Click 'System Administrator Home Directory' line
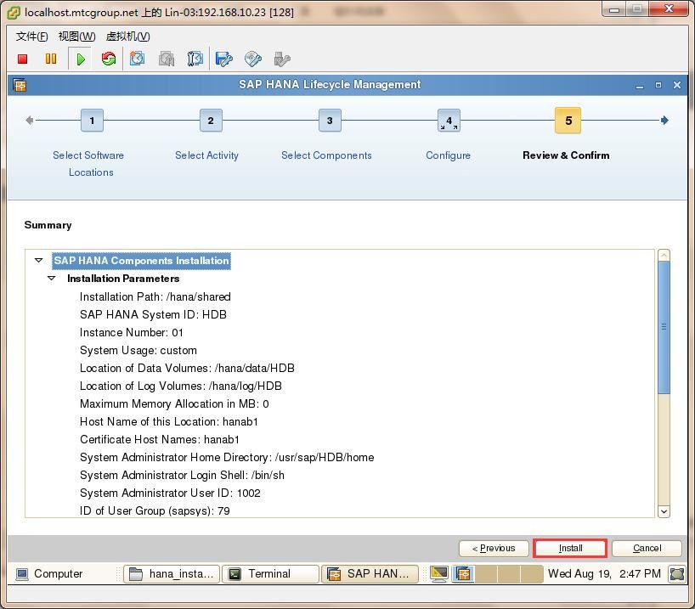This screenshot has height=609, width=695. click(227, 457)
